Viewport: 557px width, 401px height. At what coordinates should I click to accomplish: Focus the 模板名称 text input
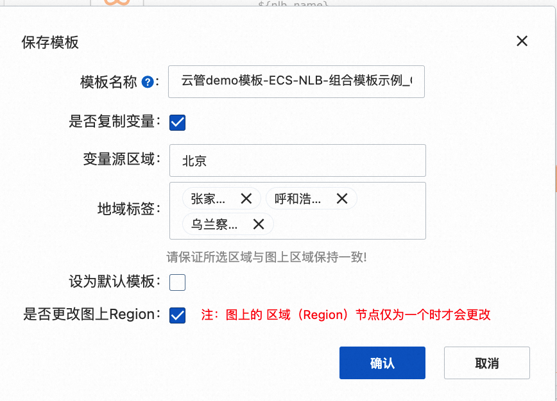coord(296,81)
